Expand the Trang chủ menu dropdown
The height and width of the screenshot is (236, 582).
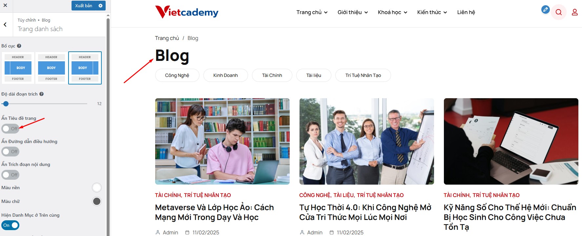click(x=312, y=12)
